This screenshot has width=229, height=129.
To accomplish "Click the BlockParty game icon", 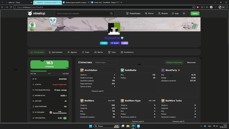I will tap(163, 70).
